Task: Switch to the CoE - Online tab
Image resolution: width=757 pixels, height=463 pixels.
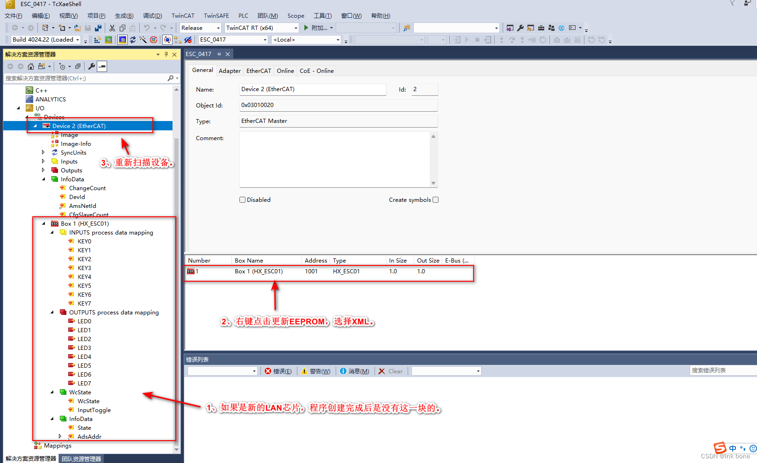Action: point(317,71)
